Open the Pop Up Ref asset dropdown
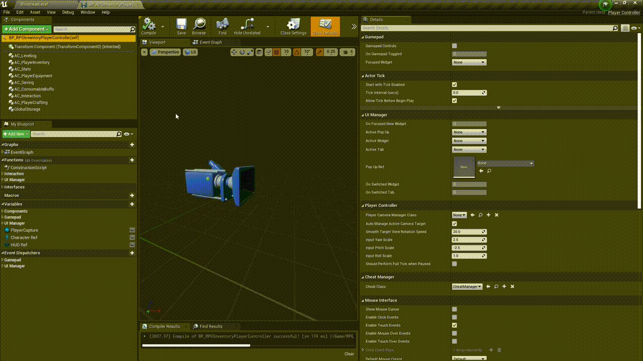 tap(505, 163)
